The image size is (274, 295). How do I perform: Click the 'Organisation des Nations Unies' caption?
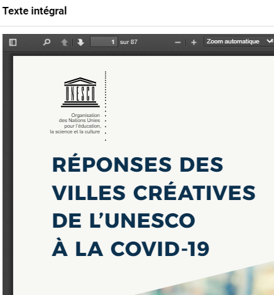click(79, 118)
